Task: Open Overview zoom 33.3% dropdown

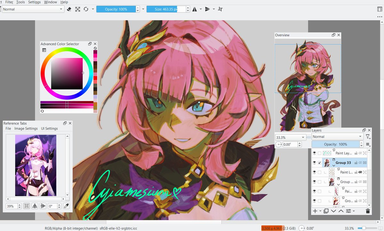Action: pyautogui.click(x=290, y=137)
